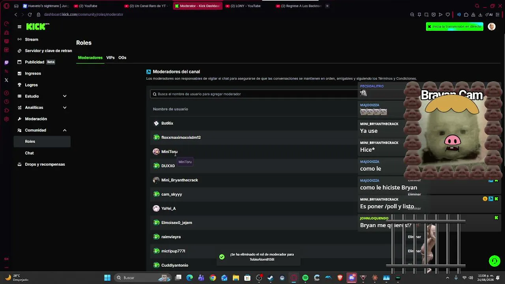Switch to the Moderadores tab

click(x=90, y=58)
